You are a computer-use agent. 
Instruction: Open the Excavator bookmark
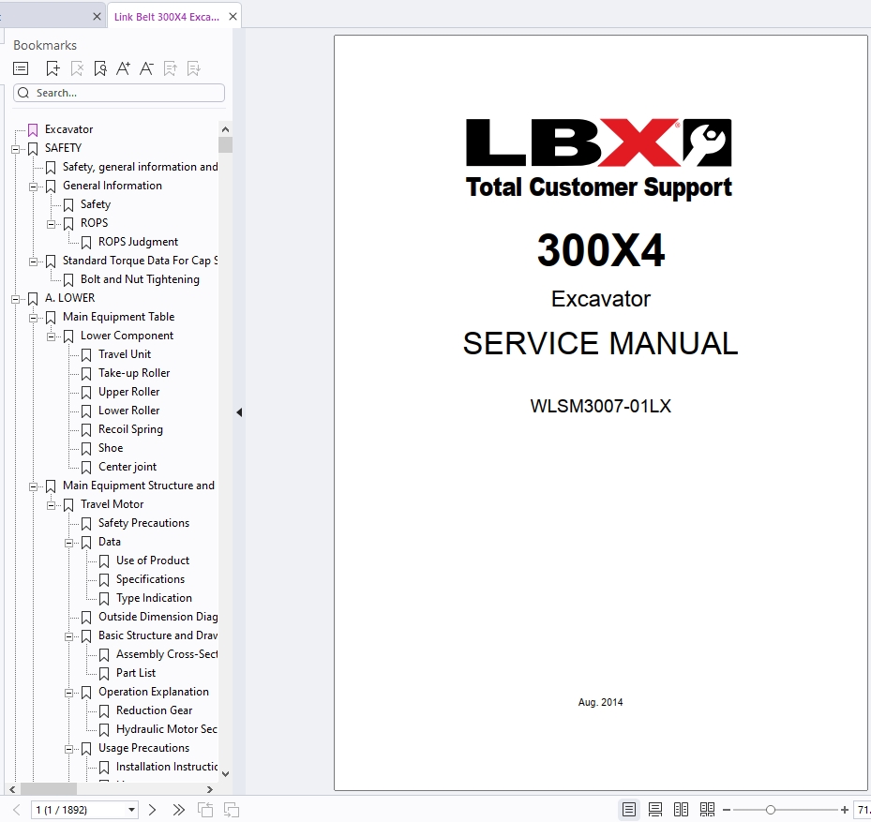click(68, 129)
